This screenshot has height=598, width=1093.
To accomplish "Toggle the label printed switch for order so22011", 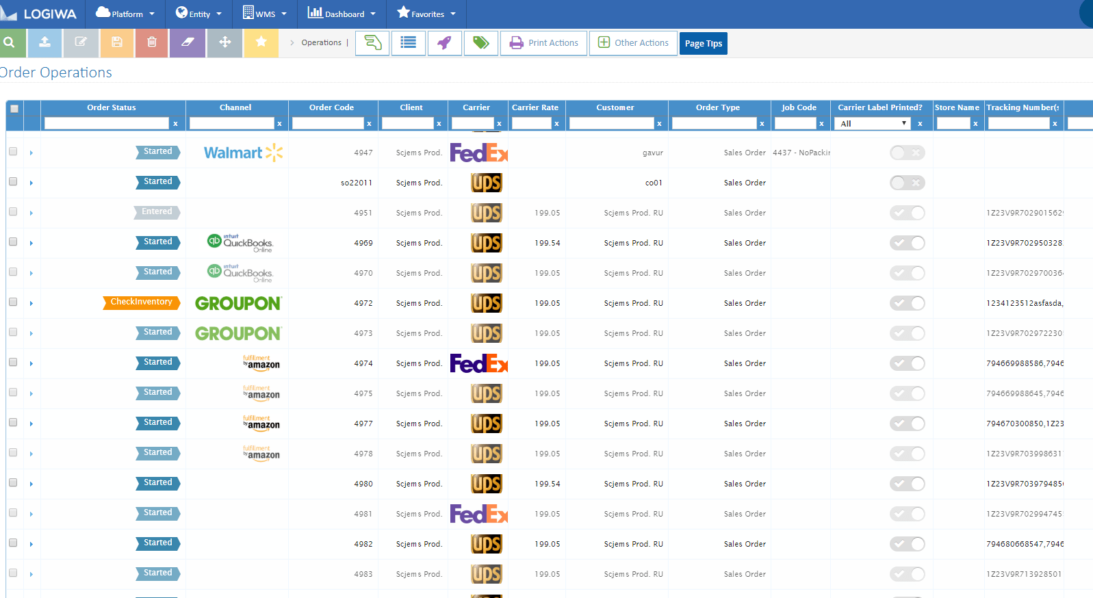I will pyautogui.click(x=907, y=183).
